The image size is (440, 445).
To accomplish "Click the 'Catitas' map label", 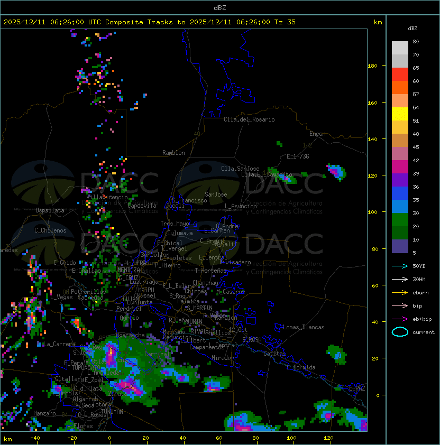I will point(274,354).
